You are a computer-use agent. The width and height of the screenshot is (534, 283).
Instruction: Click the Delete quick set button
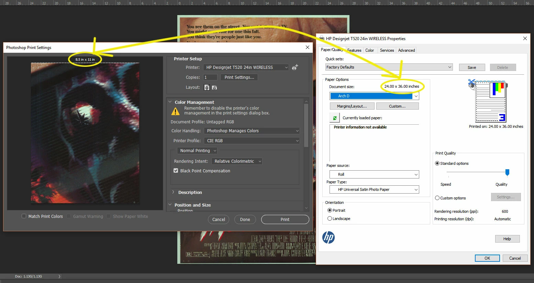(503, 67)
